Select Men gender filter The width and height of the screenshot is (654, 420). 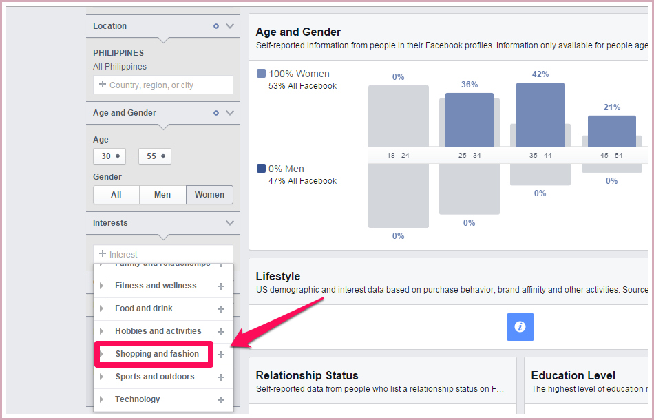[x=162, y=195]
